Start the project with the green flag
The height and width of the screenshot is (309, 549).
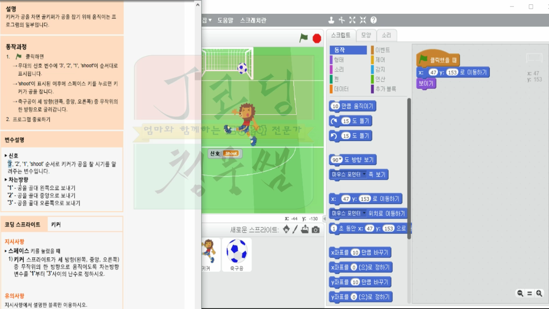click(304, 38)
